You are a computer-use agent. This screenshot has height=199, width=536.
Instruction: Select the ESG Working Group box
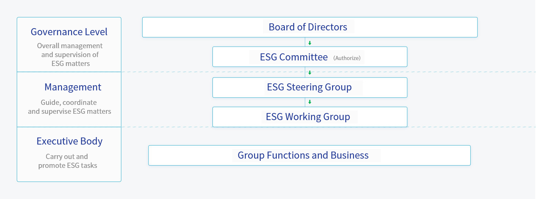(310, 117)
